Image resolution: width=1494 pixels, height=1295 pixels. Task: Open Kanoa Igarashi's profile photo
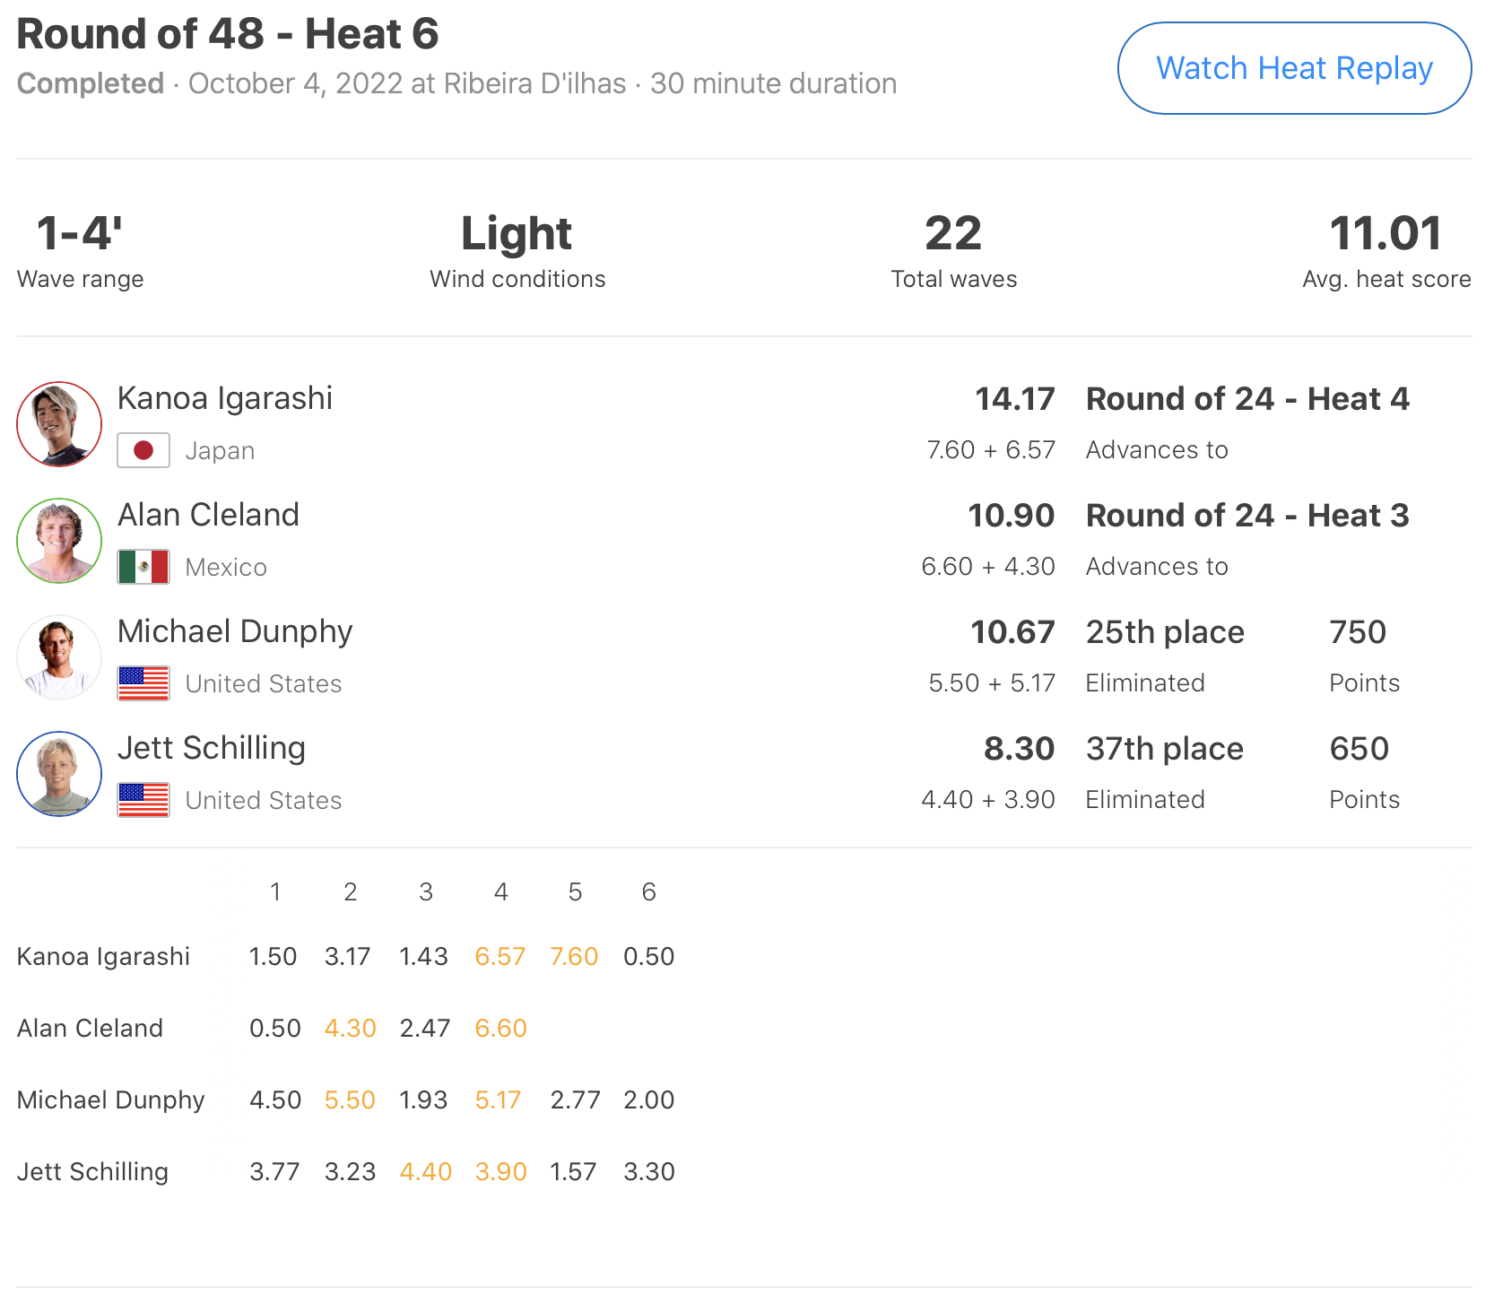(59, 424)
